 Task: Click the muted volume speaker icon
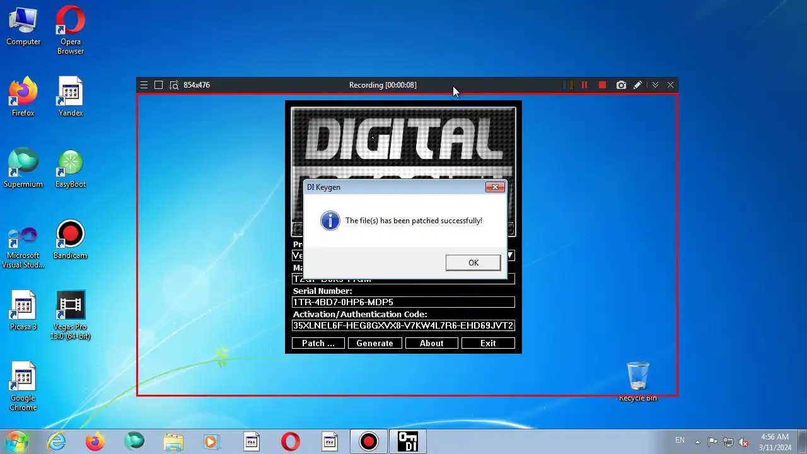click(743, 442)
